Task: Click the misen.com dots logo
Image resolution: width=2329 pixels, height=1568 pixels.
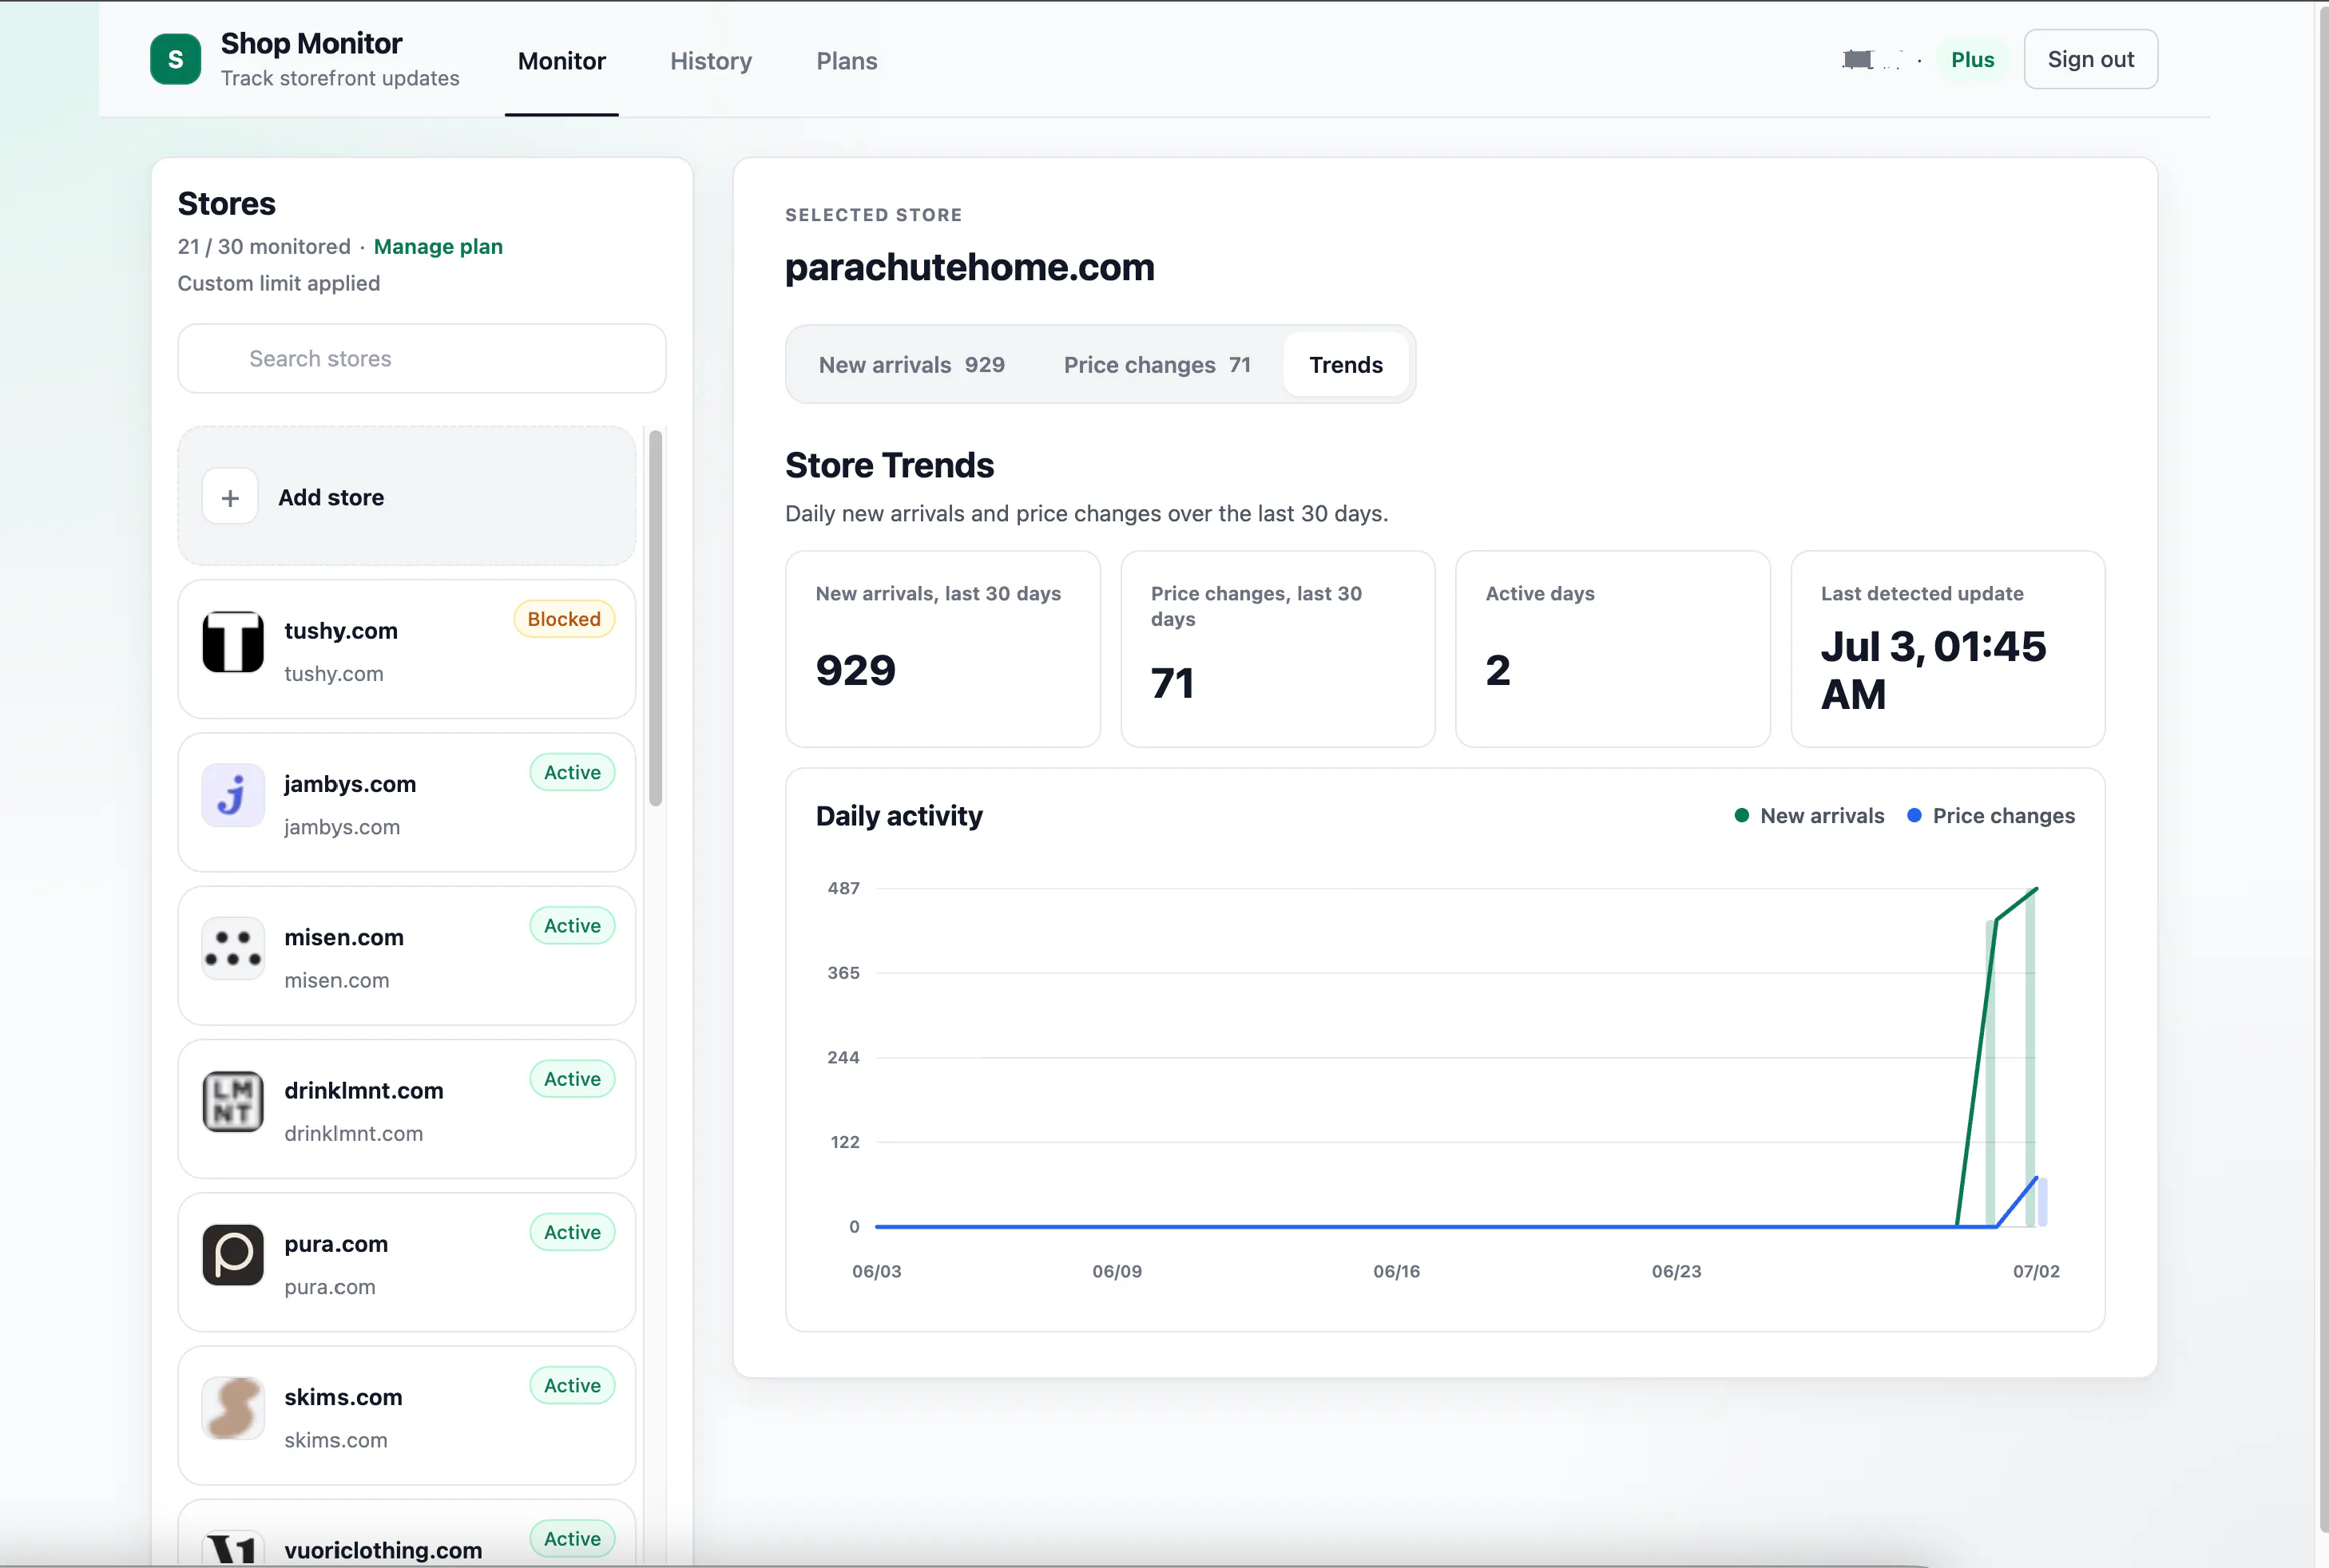Action: tap(233, 948)
